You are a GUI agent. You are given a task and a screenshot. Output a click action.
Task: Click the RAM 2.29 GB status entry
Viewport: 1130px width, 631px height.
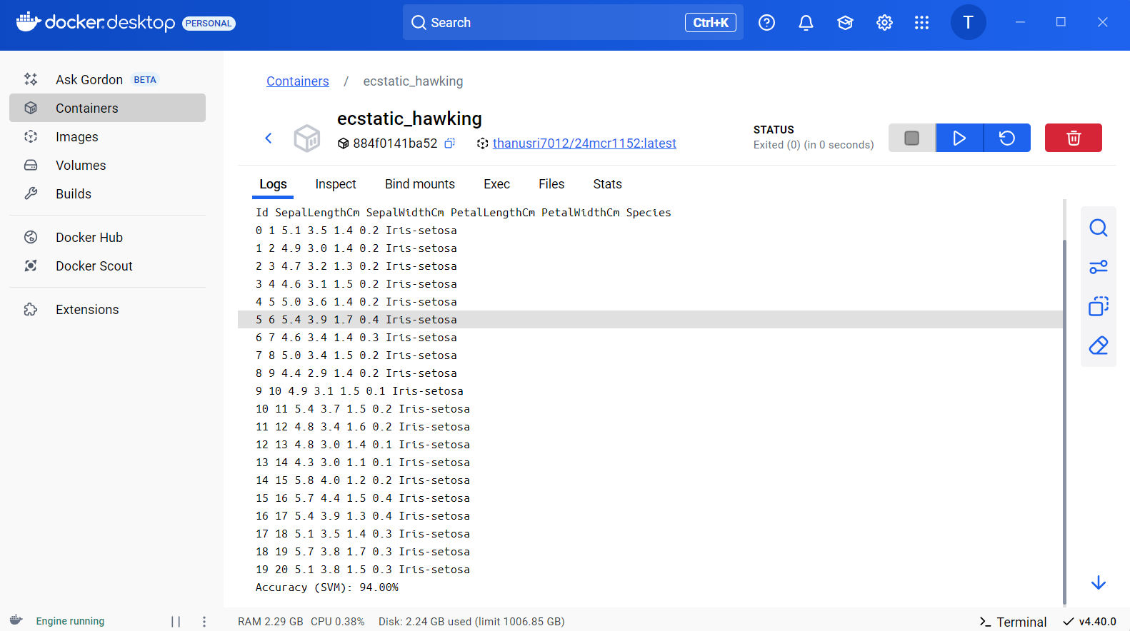(x=271, y=622)
